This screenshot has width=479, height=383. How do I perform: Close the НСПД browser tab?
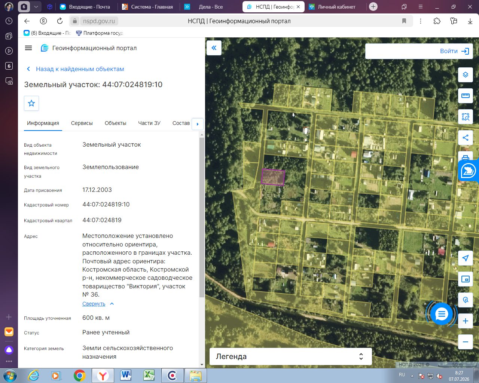(298, 7)
